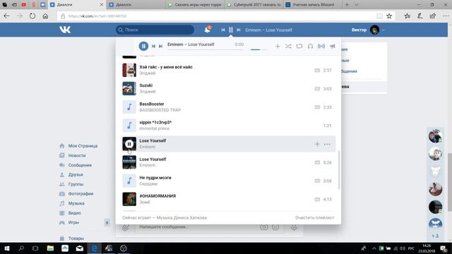The width and height of the screenshot is (452, 254).
Task: Focus the VK search field
Action: click(x=155, y=30)
